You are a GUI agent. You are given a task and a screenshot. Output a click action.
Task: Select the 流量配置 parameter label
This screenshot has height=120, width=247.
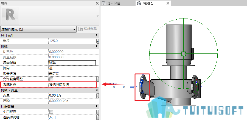pos(10,63)
